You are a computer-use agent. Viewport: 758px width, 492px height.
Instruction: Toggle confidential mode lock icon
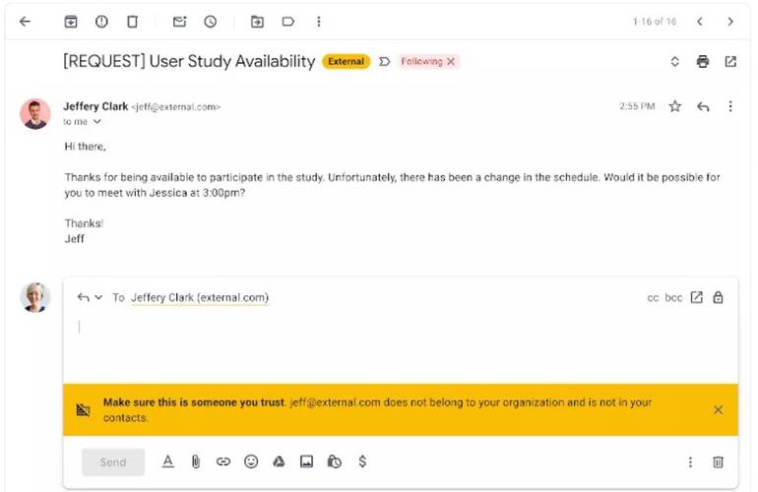click(718, 297)
